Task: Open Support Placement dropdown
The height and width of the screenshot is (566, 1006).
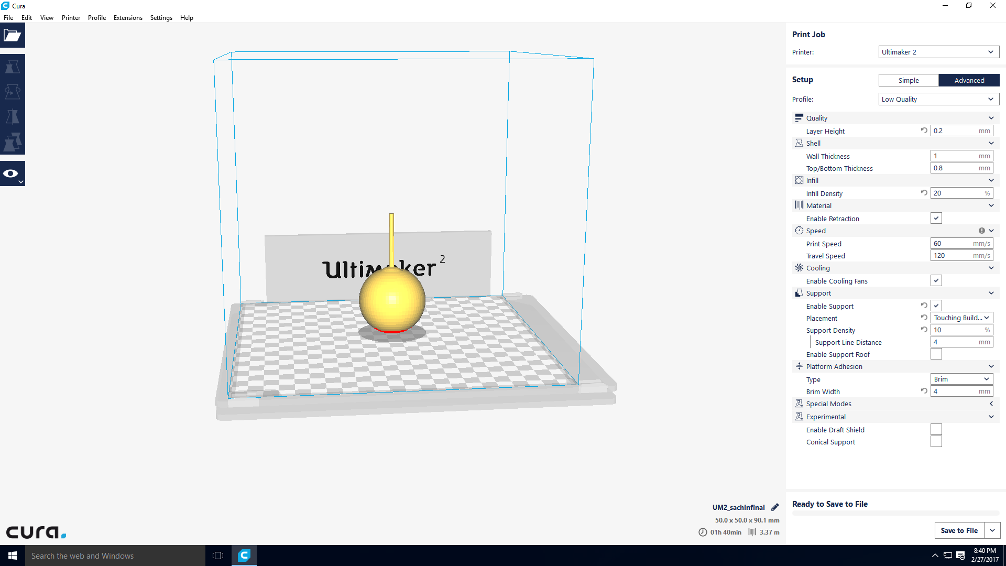Action: coord(962,318)
